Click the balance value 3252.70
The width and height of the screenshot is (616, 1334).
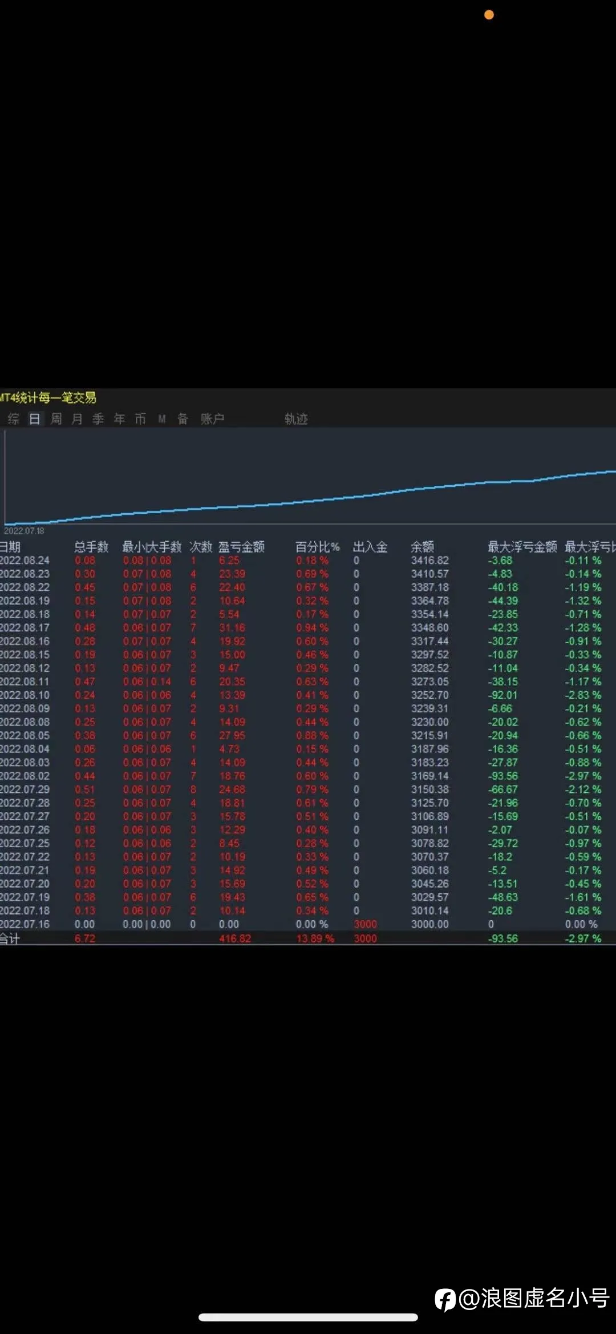coord(430,695)
